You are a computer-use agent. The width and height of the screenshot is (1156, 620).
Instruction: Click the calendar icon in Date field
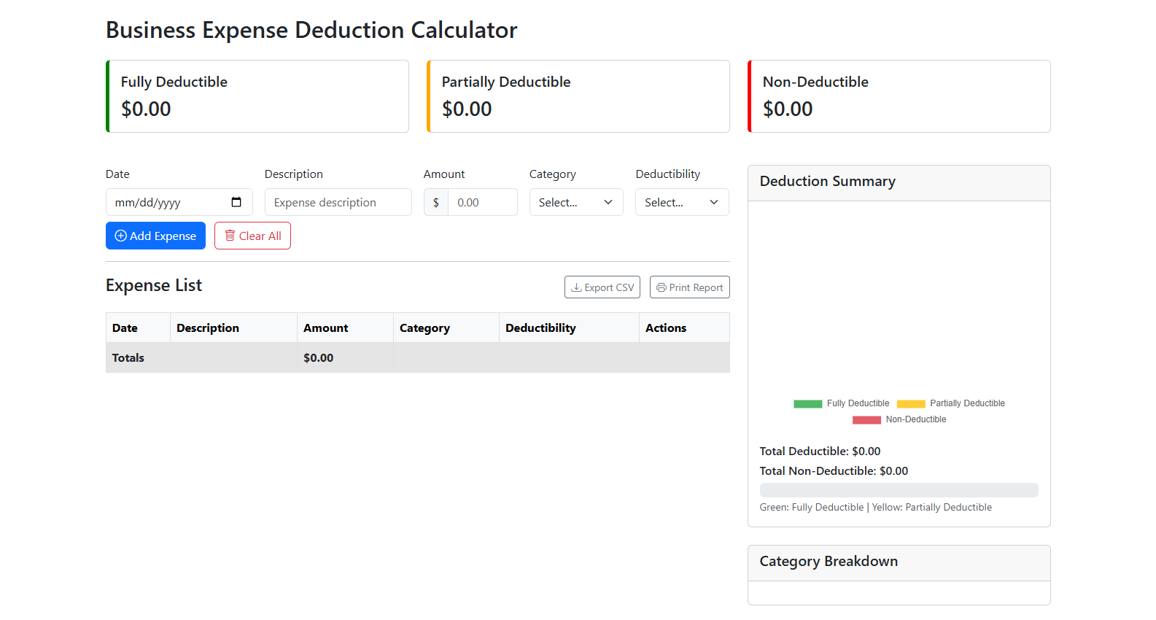(x=236, y=202)
